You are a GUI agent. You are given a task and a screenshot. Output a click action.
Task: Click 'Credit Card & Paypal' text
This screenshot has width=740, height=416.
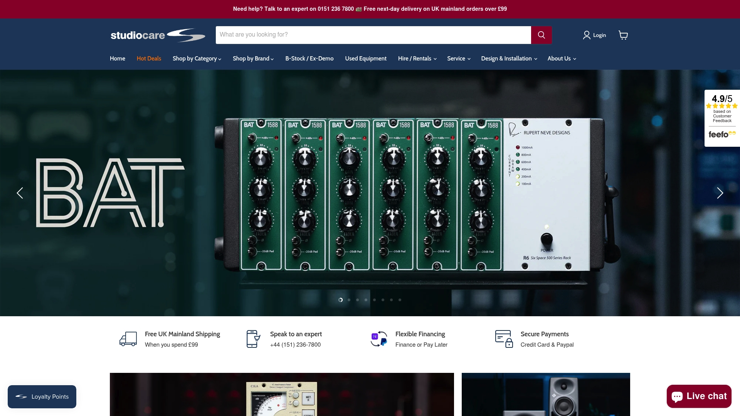547,345
